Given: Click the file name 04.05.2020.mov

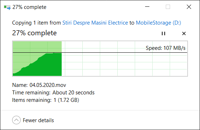Looking at the screenshot, I should (x=48, y=85).
